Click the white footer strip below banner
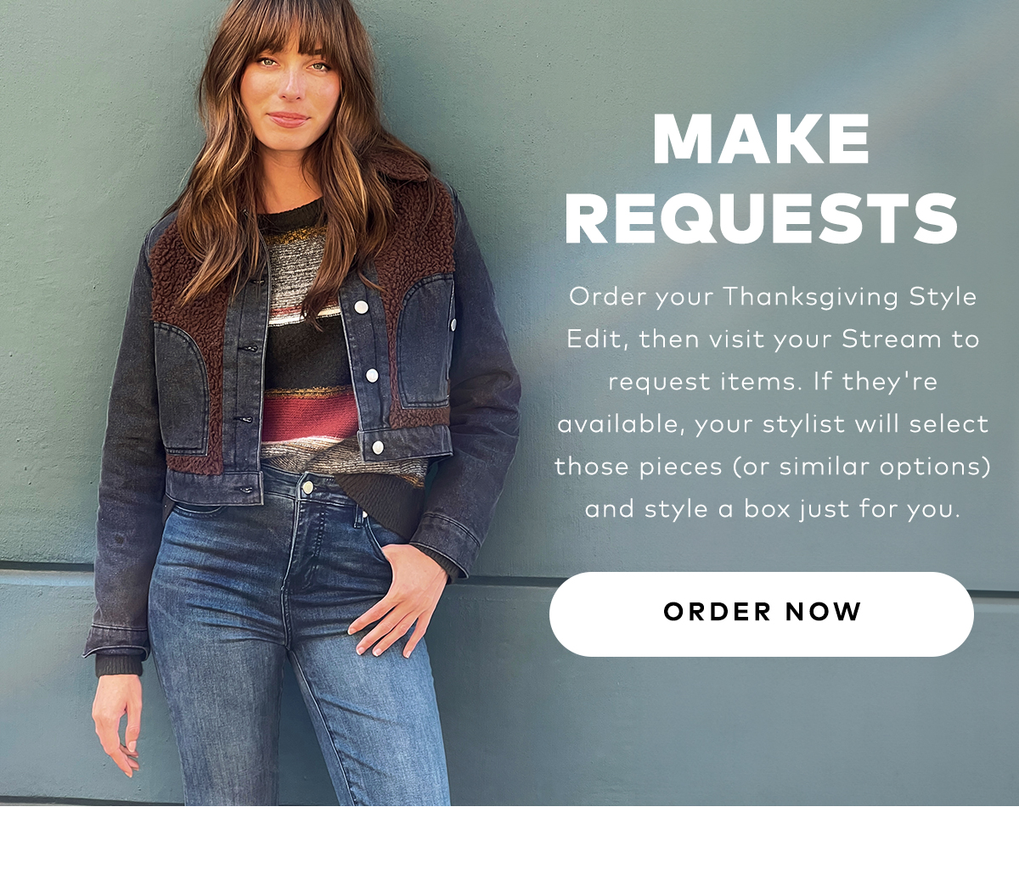Image resolution: width=1019 pixels, height=874 pixels. point(509,840)
